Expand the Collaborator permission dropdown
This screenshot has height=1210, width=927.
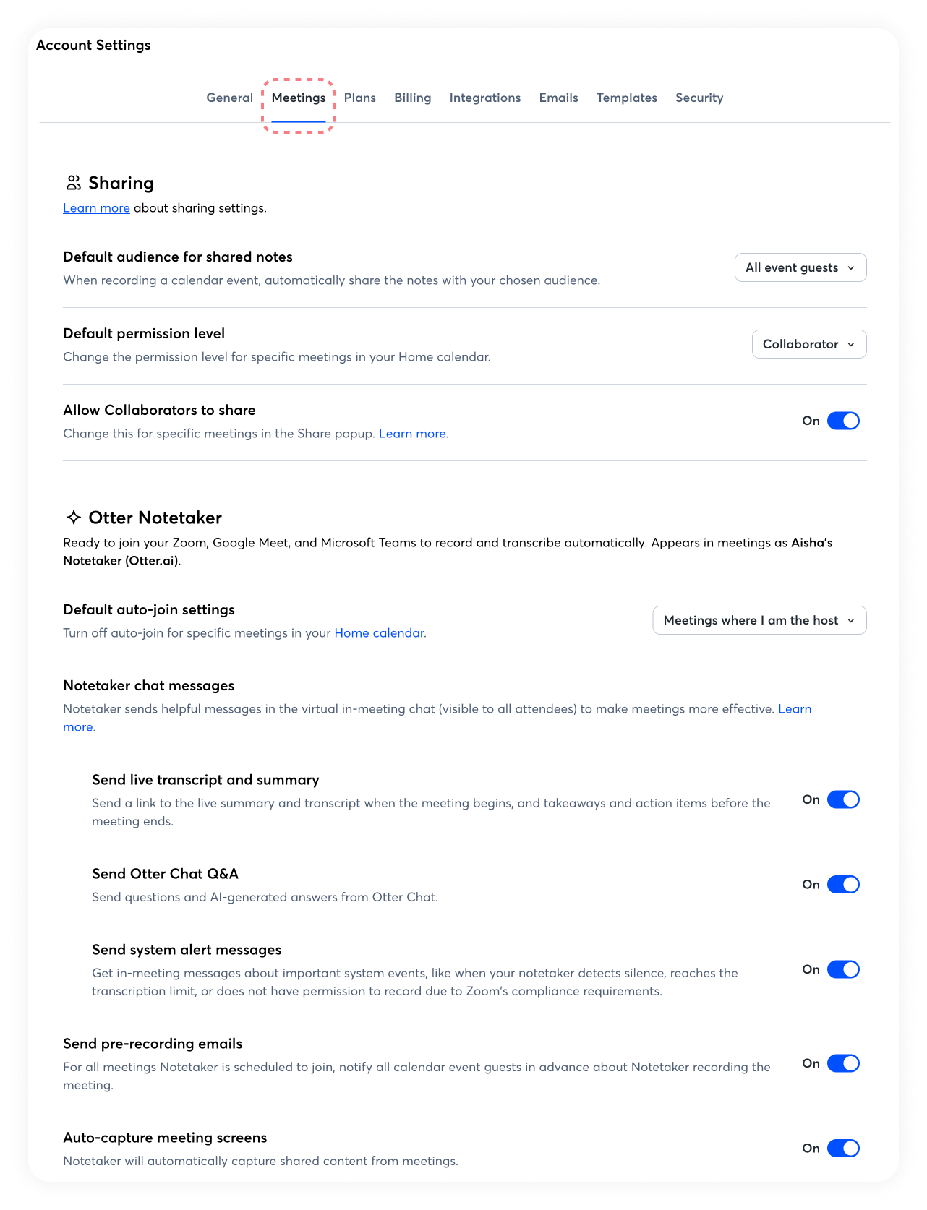point(809,344)
